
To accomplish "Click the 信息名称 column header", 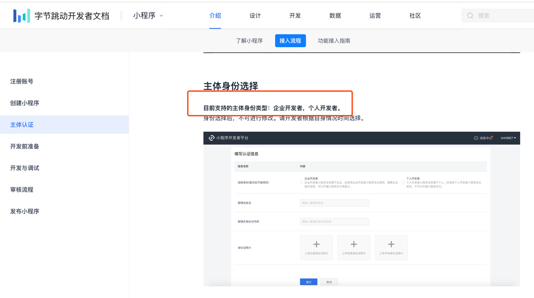I will click(243, 166).
